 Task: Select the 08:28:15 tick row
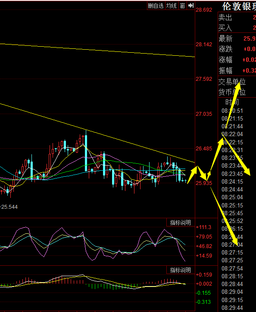[x=232, y=276]
